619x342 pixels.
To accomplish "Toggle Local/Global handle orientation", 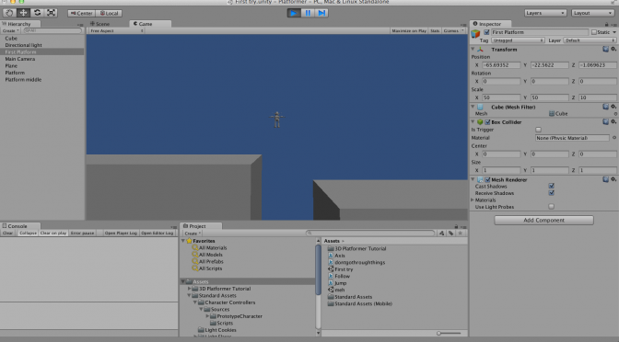I will tap(109, 14).
